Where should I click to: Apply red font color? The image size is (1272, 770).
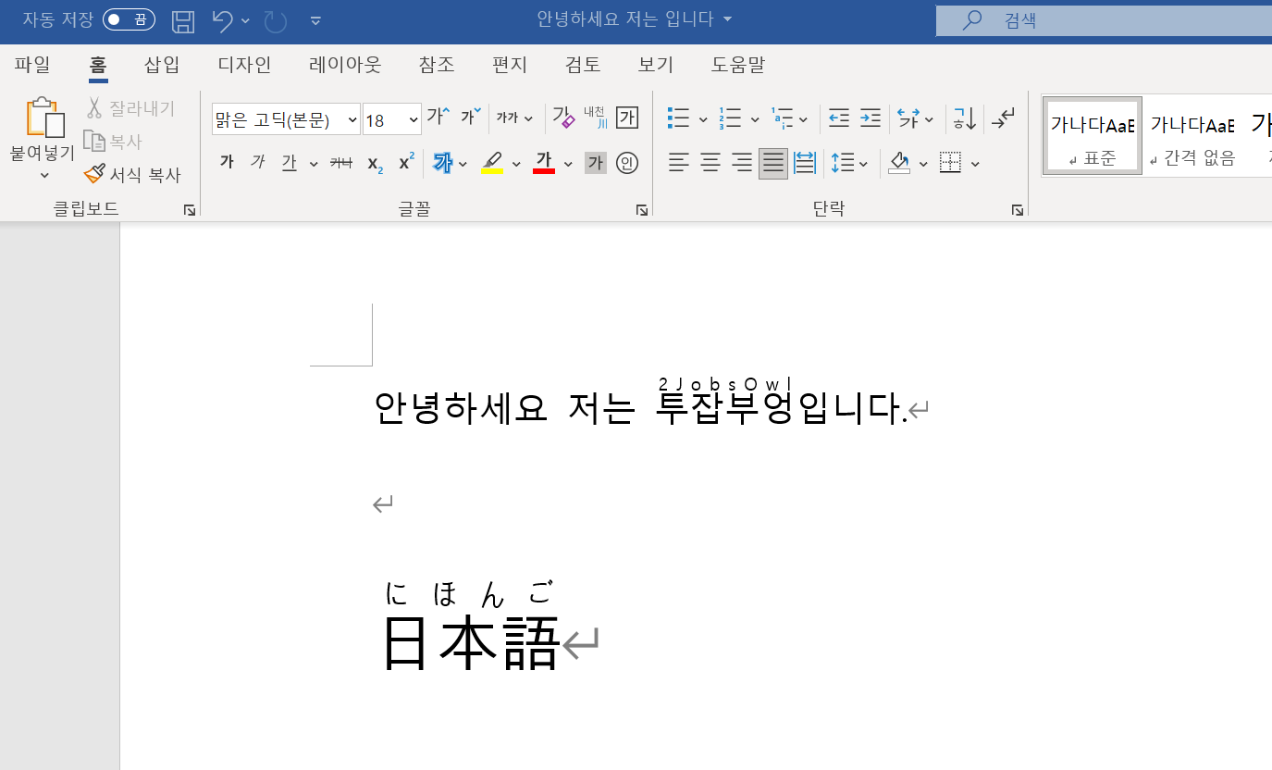544,163
